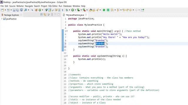Click the Coverage run icon

pyautogui.click(x=78, y=10)
